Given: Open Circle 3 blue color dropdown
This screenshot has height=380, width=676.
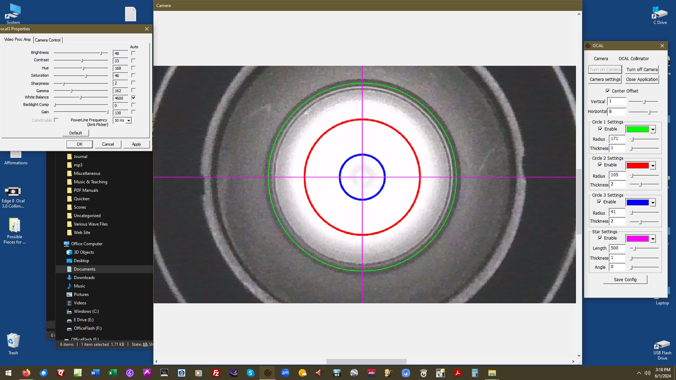Looking at the screenshot, I should [x=653, y=203].
